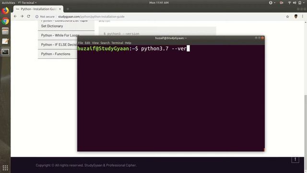
Task: Open a new Chrome tab
Action: coord(68,9)
